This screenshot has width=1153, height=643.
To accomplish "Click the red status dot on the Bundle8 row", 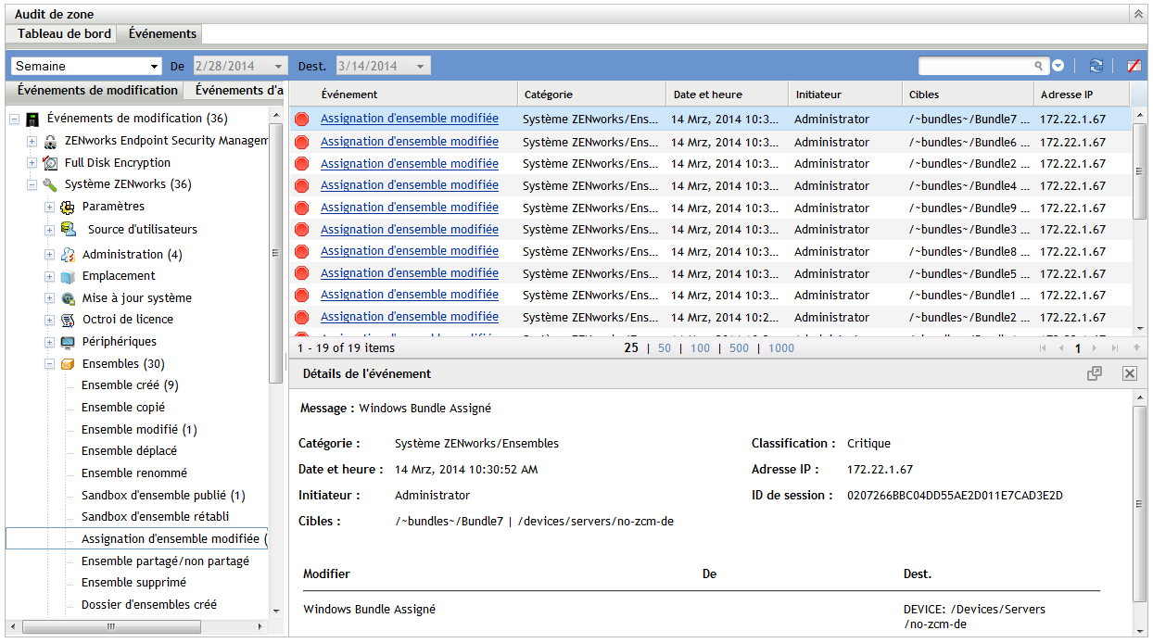I will pos(301,251).
